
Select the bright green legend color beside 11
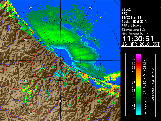(x=138, y=90)
